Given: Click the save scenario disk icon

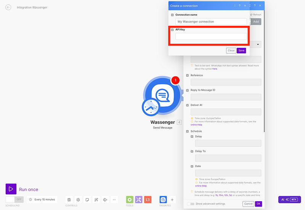Looking at the screenshot, I should [x=69, y=199].
